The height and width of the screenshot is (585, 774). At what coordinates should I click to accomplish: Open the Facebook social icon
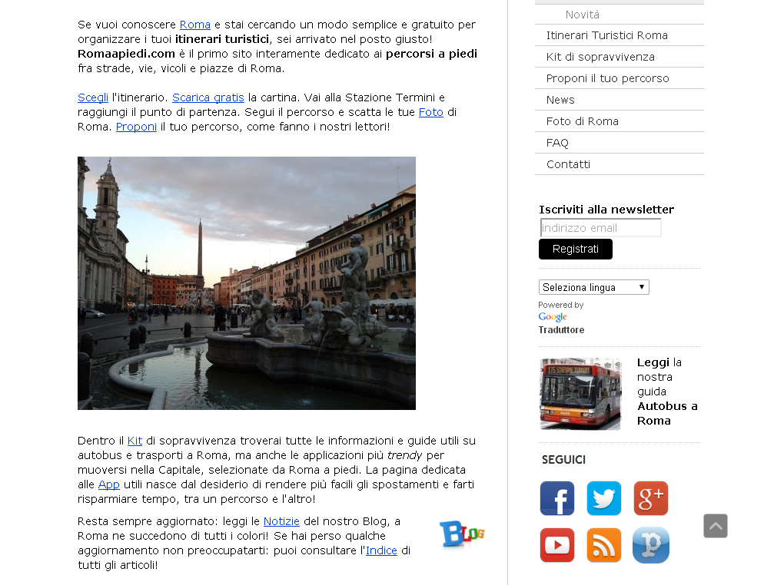pos(556,498)
